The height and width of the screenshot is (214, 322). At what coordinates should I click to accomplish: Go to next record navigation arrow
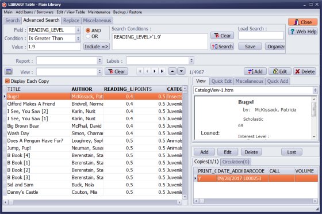tap(155, 71)
